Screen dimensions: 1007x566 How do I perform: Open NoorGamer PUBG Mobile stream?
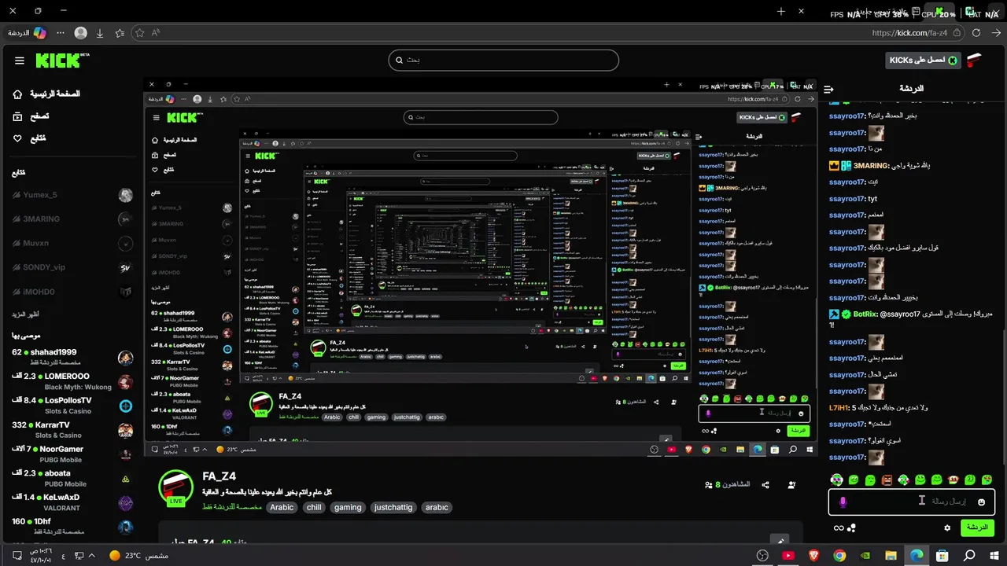tap(72, 454)
